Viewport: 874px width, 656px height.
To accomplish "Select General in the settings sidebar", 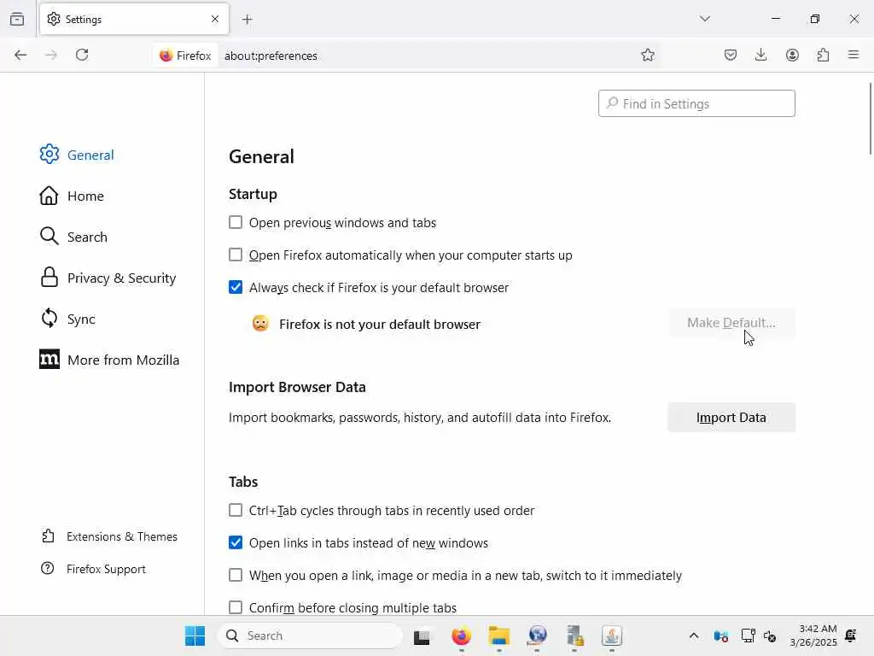I will pyautogui.click(x=77, y=155).
